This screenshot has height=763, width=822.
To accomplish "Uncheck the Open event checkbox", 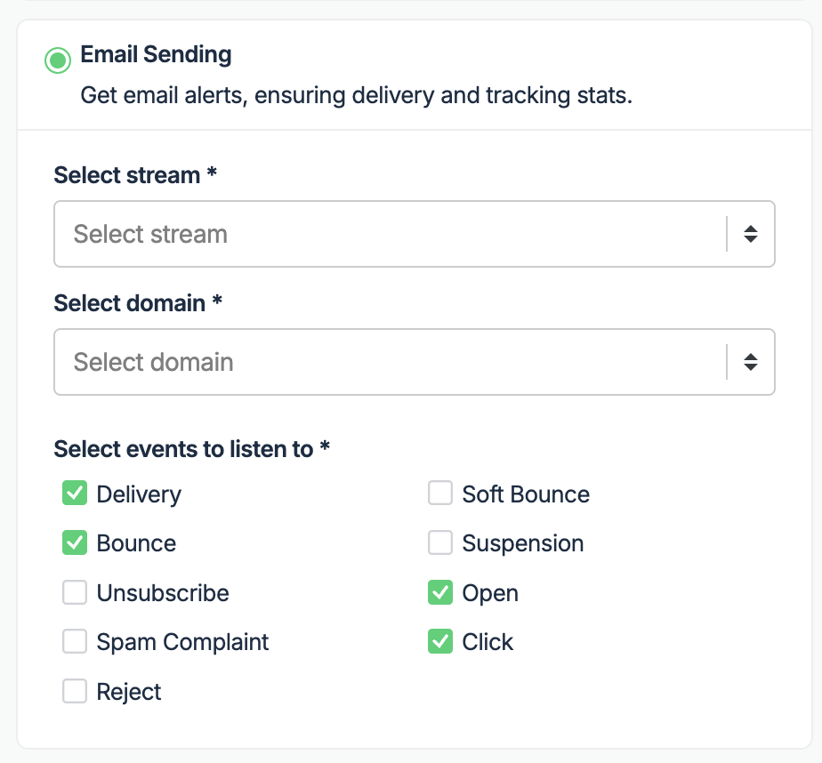I will point(440,592).
